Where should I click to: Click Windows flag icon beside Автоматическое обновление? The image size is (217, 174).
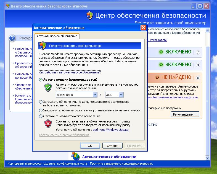[75, 156]
